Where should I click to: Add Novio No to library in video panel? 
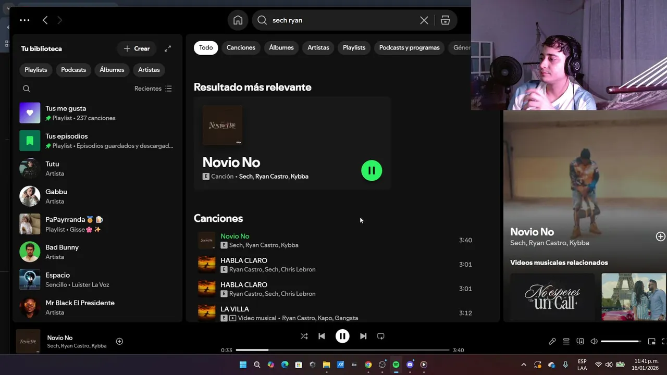pos(660,236)
